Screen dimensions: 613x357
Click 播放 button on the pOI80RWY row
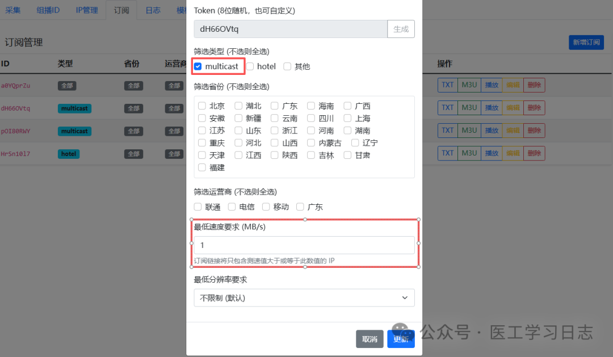[492, 131]
